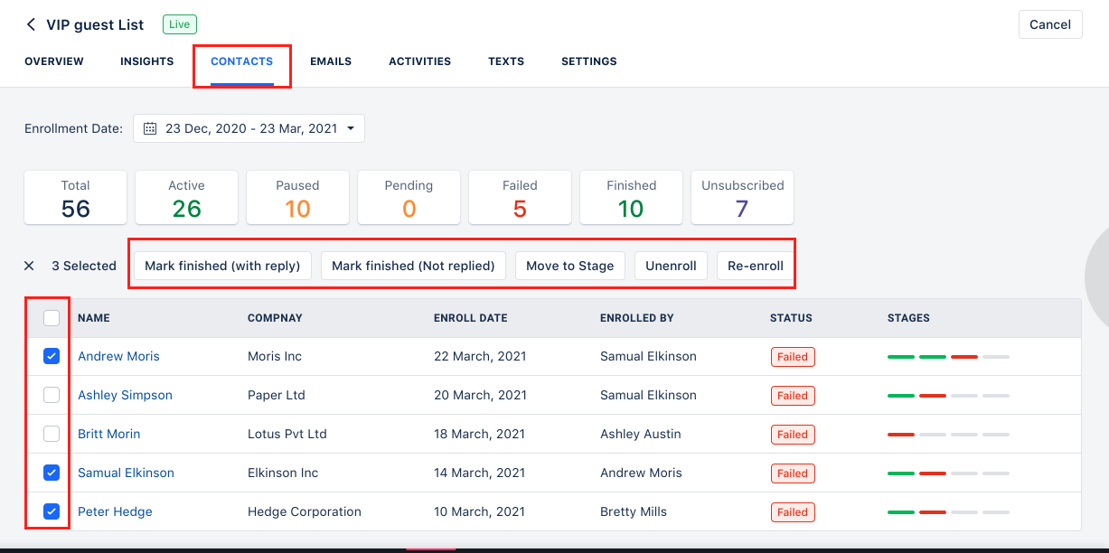
Task: Clear selection with the X icon
Action: (29, 266)
